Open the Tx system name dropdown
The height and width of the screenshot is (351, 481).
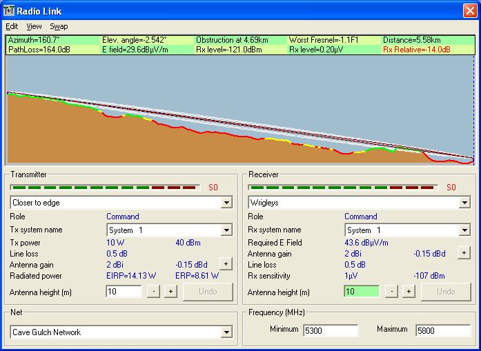tap(226, 230)
